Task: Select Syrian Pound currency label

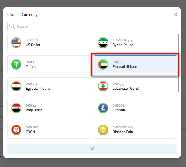Action: pyautogui.click(x=123, y=45)
